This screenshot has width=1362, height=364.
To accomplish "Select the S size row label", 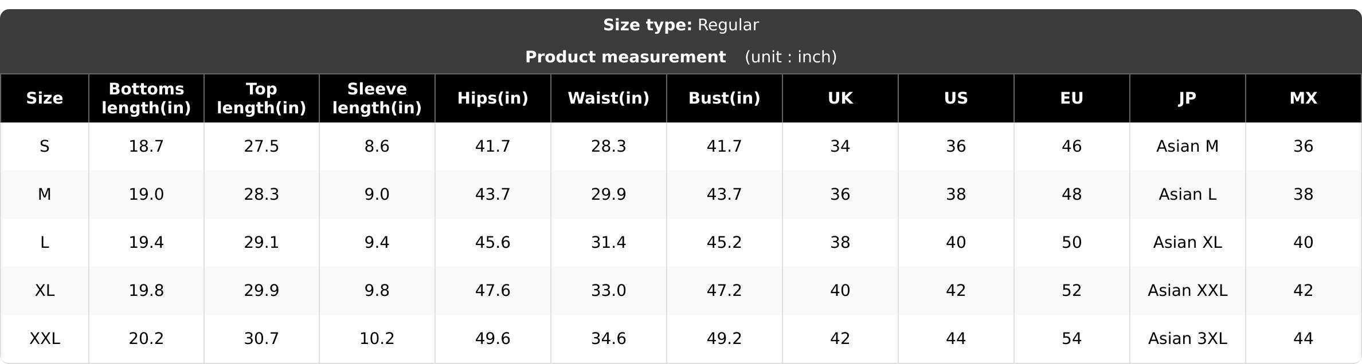I will click(45, 147).
